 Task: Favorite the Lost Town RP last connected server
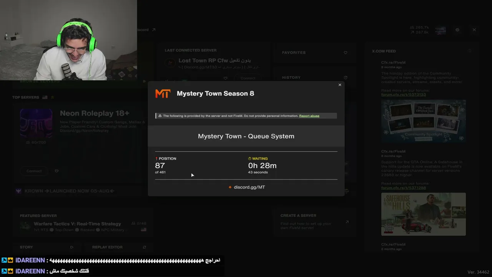[x=225, y=78]
